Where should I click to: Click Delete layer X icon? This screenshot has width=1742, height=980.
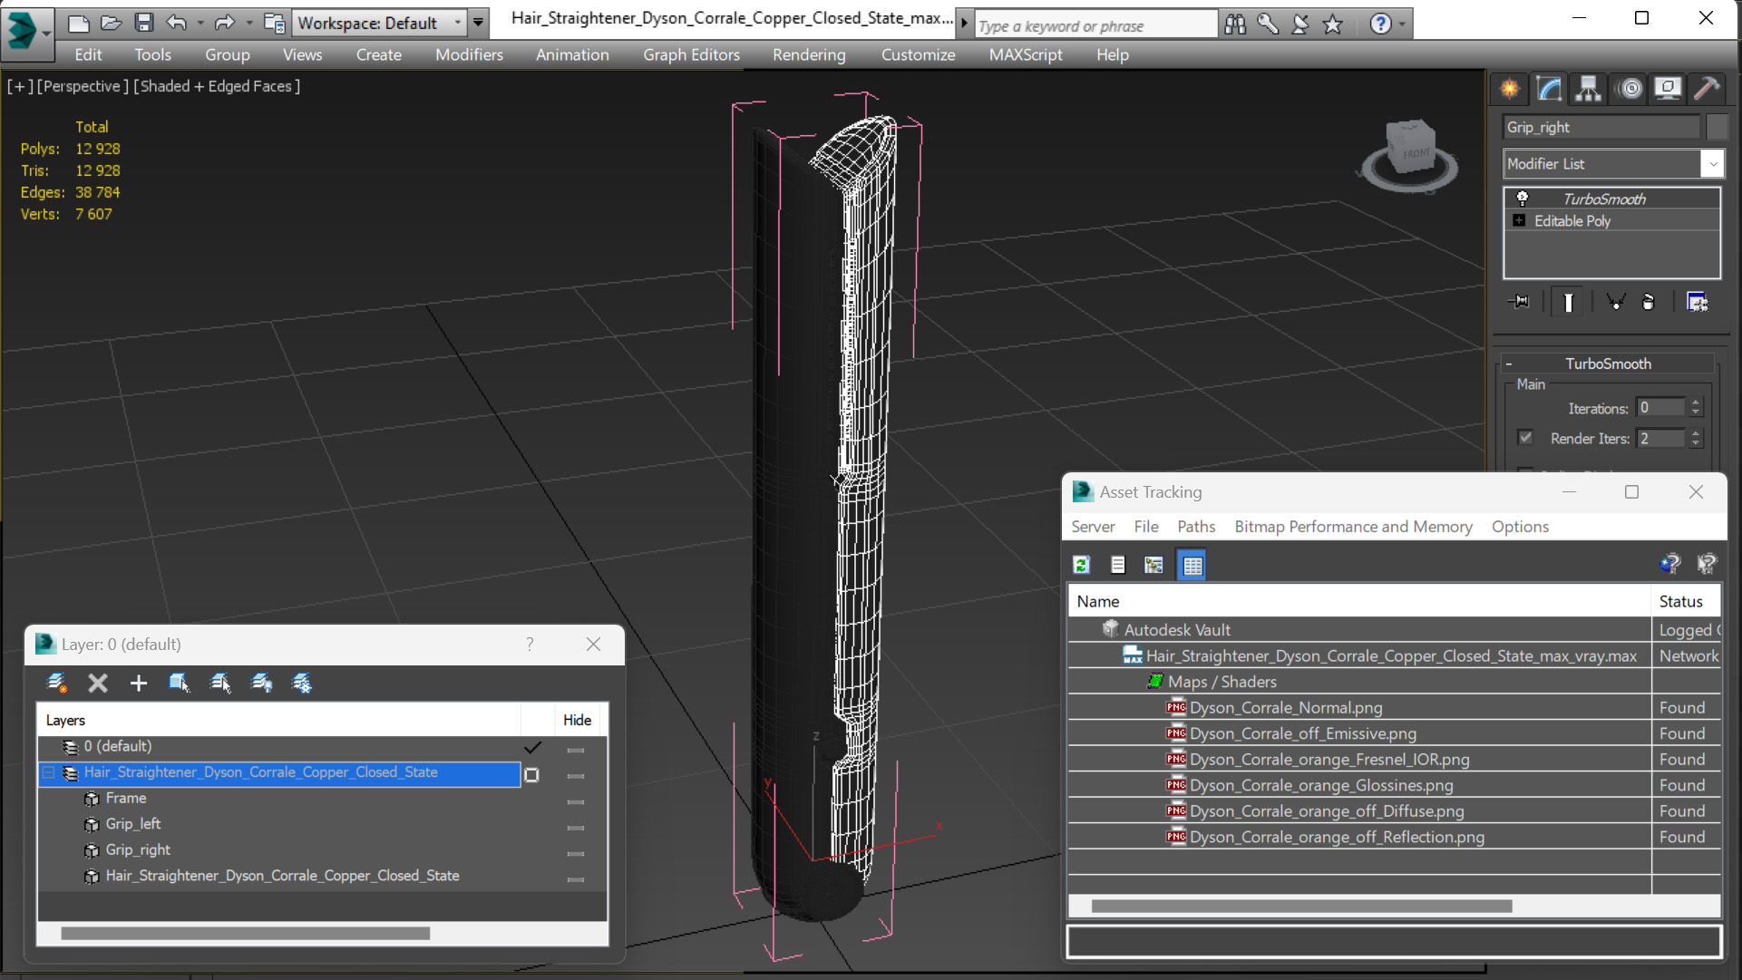[98, 684]
